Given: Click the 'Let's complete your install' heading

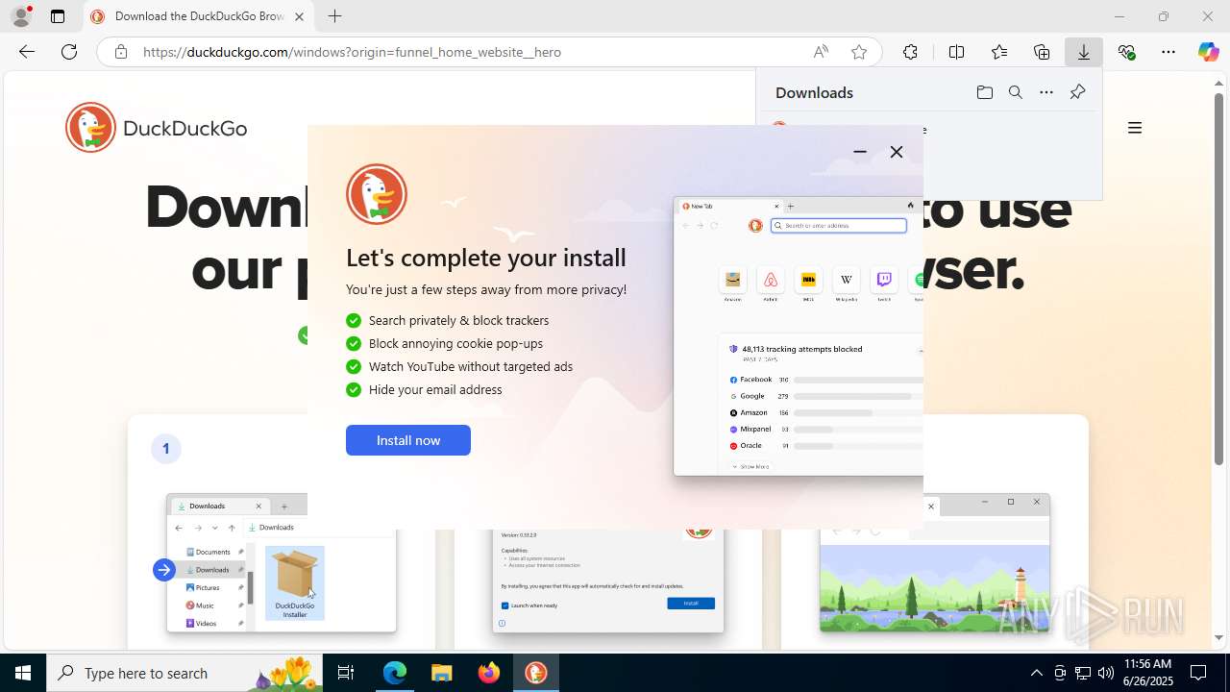Looking at the screenshot, I should tap(486, 258).
